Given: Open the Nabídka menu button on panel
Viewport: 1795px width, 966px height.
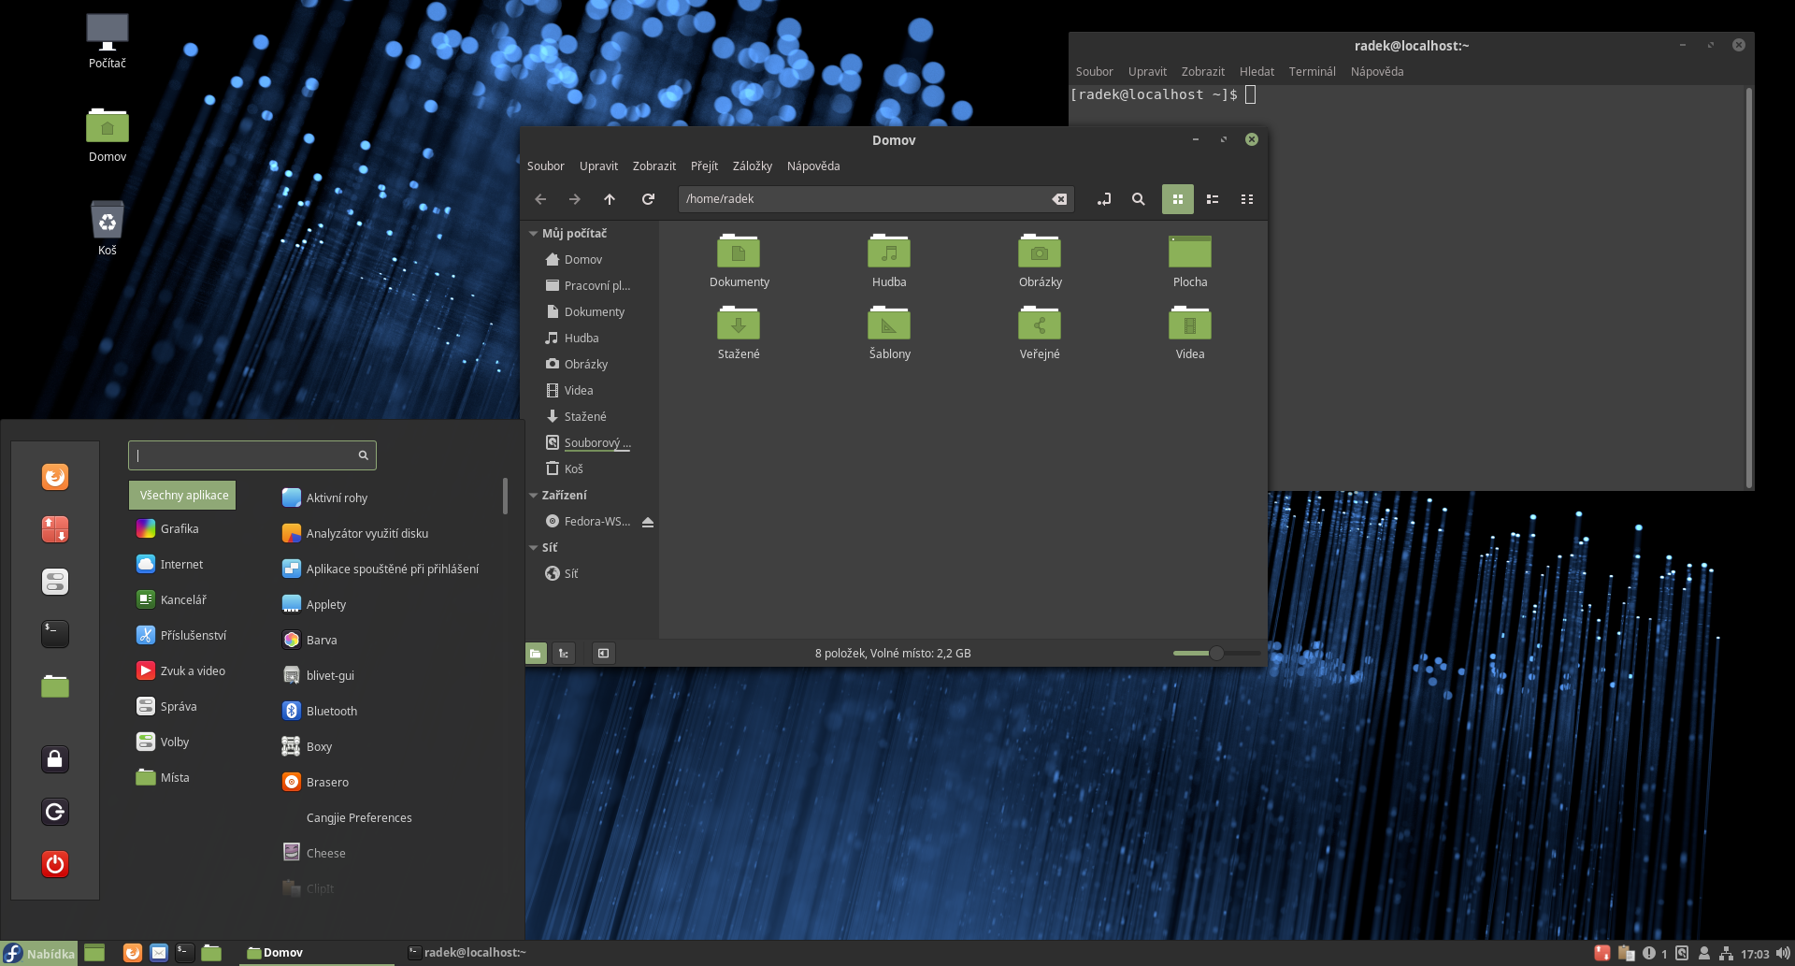Looking at the screenshot, I should coord(39,953).
